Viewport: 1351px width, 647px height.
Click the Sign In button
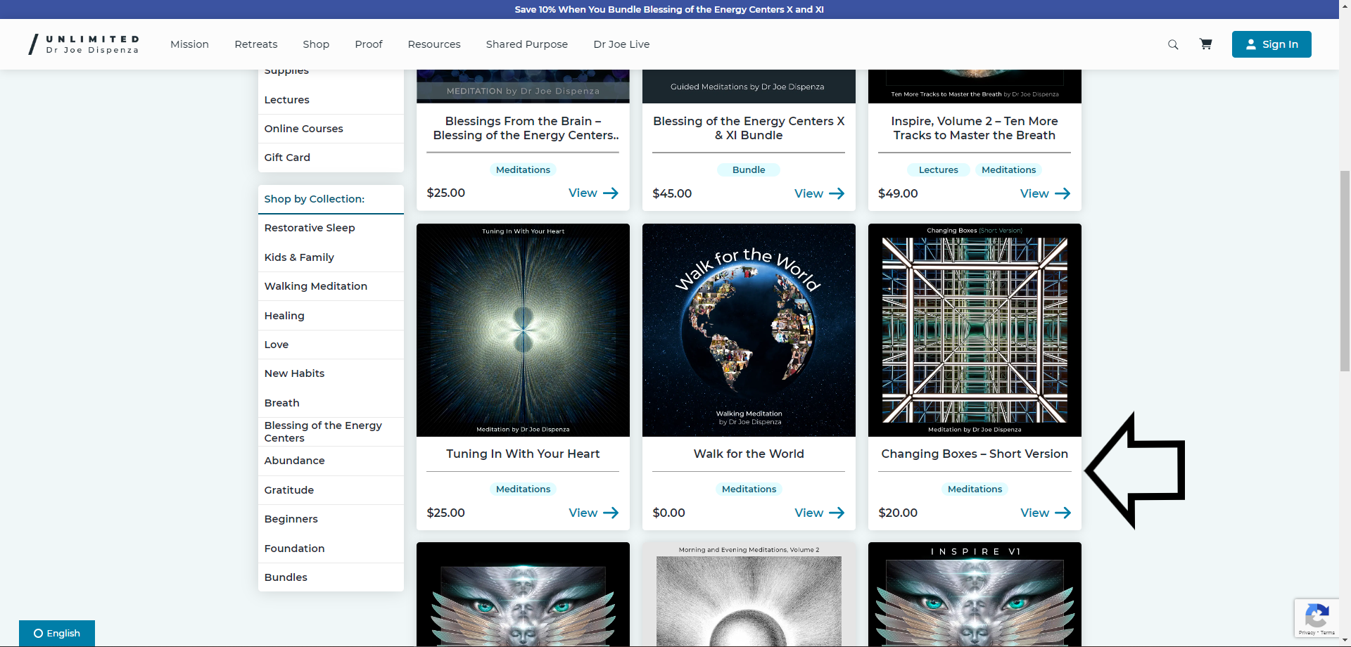1271,44
